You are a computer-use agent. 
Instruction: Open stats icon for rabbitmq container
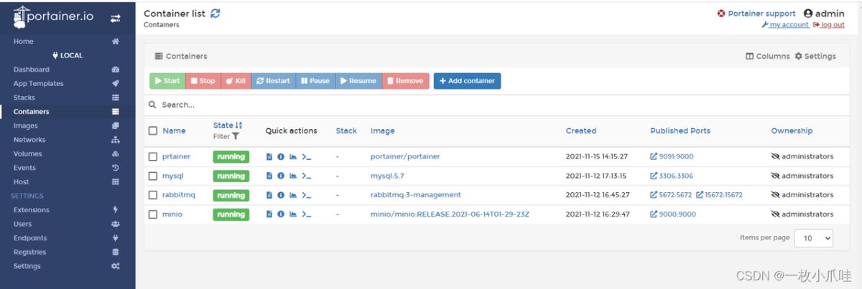tap(292, 195)
